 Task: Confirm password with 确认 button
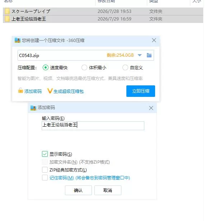[78, 191]
